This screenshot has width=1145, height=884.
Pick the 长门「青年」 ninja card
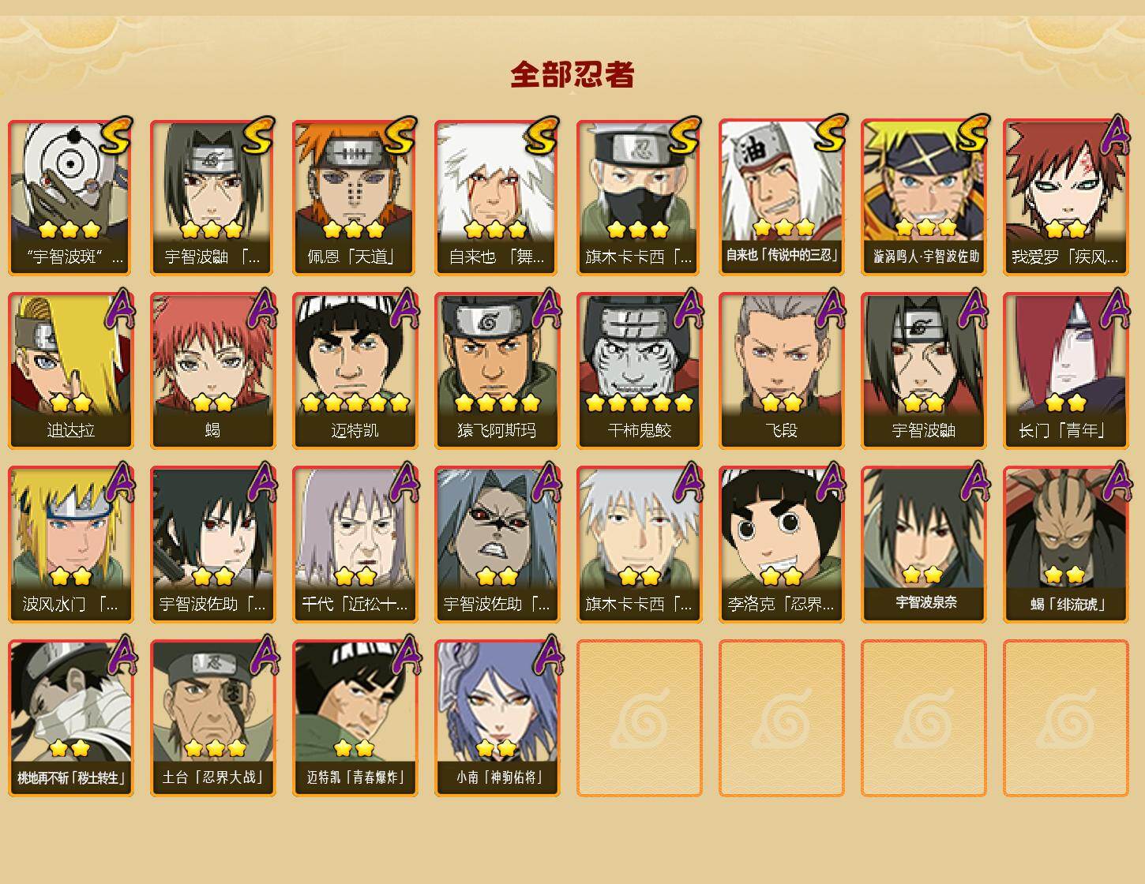1066,371
